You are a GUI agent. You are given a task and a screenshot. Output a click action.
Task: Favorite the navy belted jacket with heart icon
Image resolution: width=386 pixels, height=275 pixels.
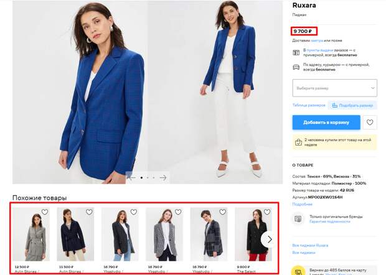pos(89,212)
